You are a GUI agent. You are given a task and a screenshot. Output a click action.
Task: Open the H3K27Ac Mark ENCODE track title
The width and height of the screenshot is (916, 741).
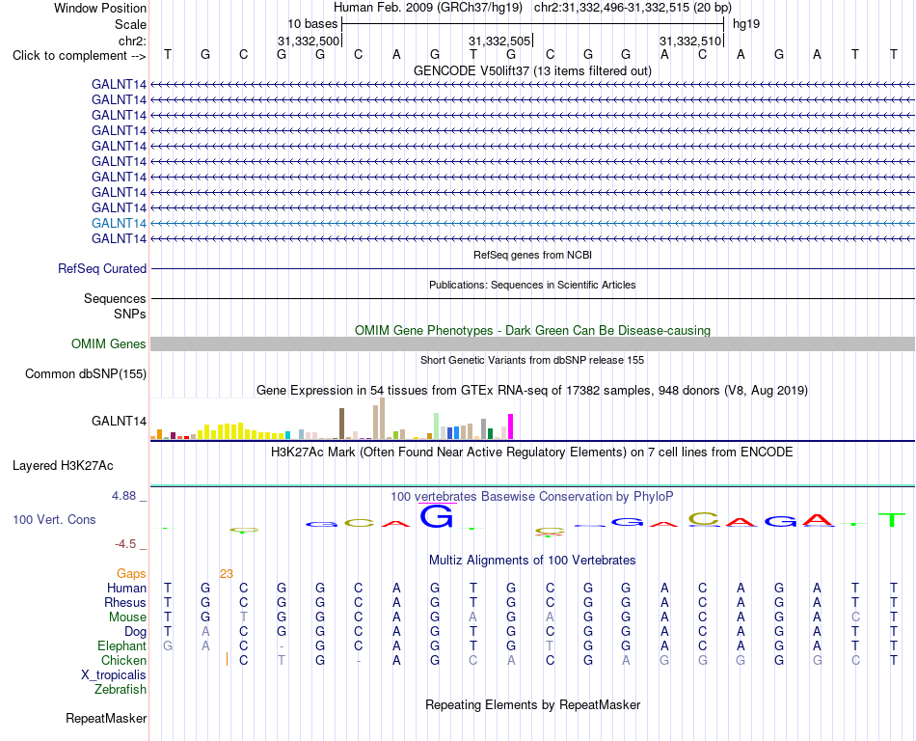pyautogui.click(x=532, y=453)
